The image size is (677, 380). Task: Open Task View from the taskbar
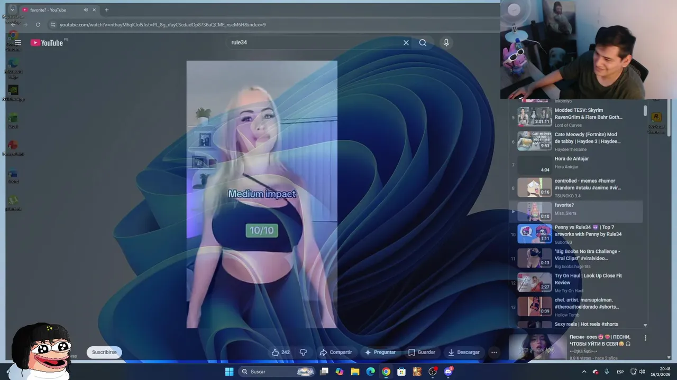tap(324, 372)
